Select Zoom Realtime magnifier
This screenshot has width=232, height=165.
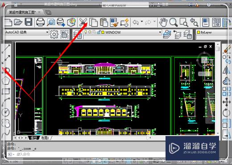click(x=174, y=22)
